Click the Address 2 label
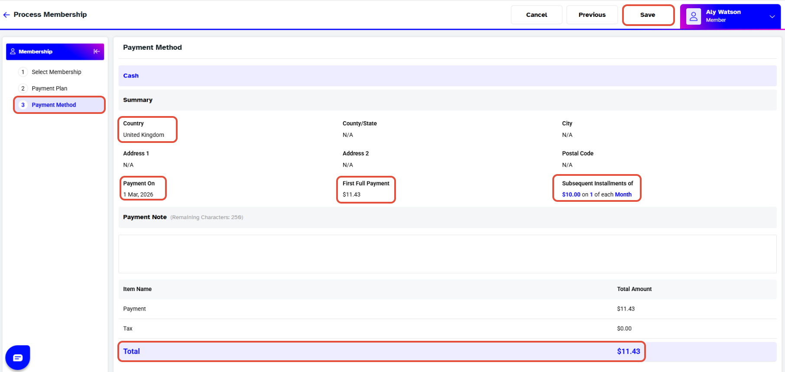 [x=356, y=153]
